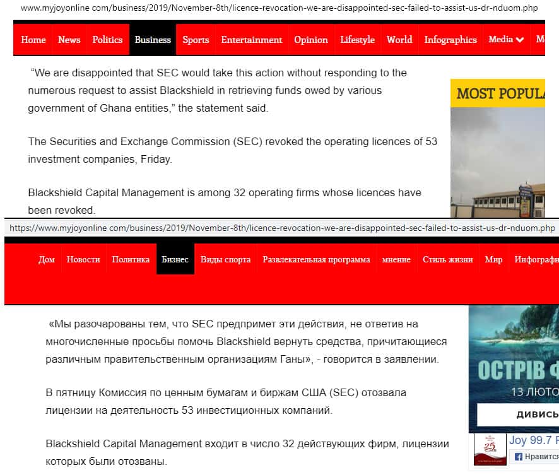Open the ОСТРІВ island movie ad banner
The height and width of the screenshot is (475, 559).
[514, 369]
